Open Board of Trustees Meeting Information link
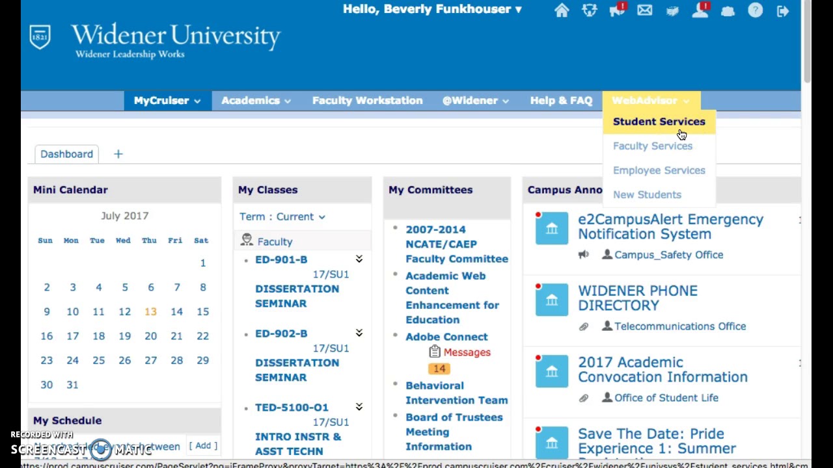The image size is (833, 468). click(454, 432)
